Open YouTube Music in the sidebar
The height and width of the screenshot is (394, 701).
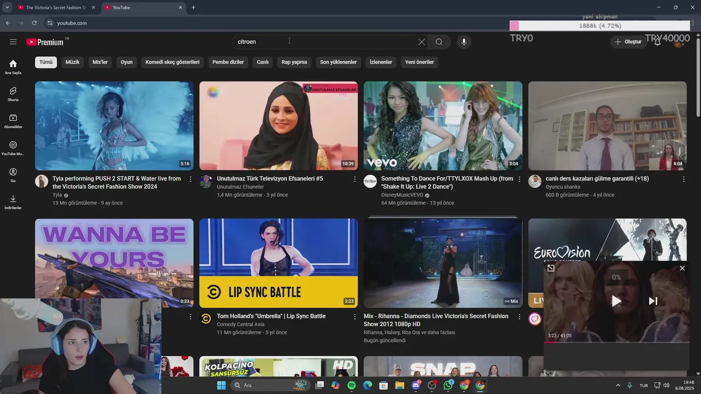(13, 148)
